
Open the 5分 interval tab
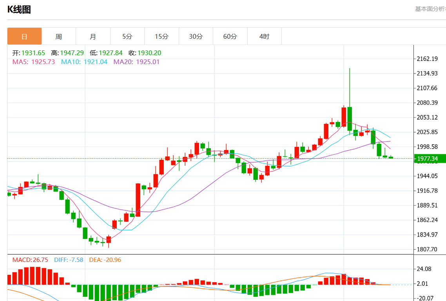click(x=127, y=36)
